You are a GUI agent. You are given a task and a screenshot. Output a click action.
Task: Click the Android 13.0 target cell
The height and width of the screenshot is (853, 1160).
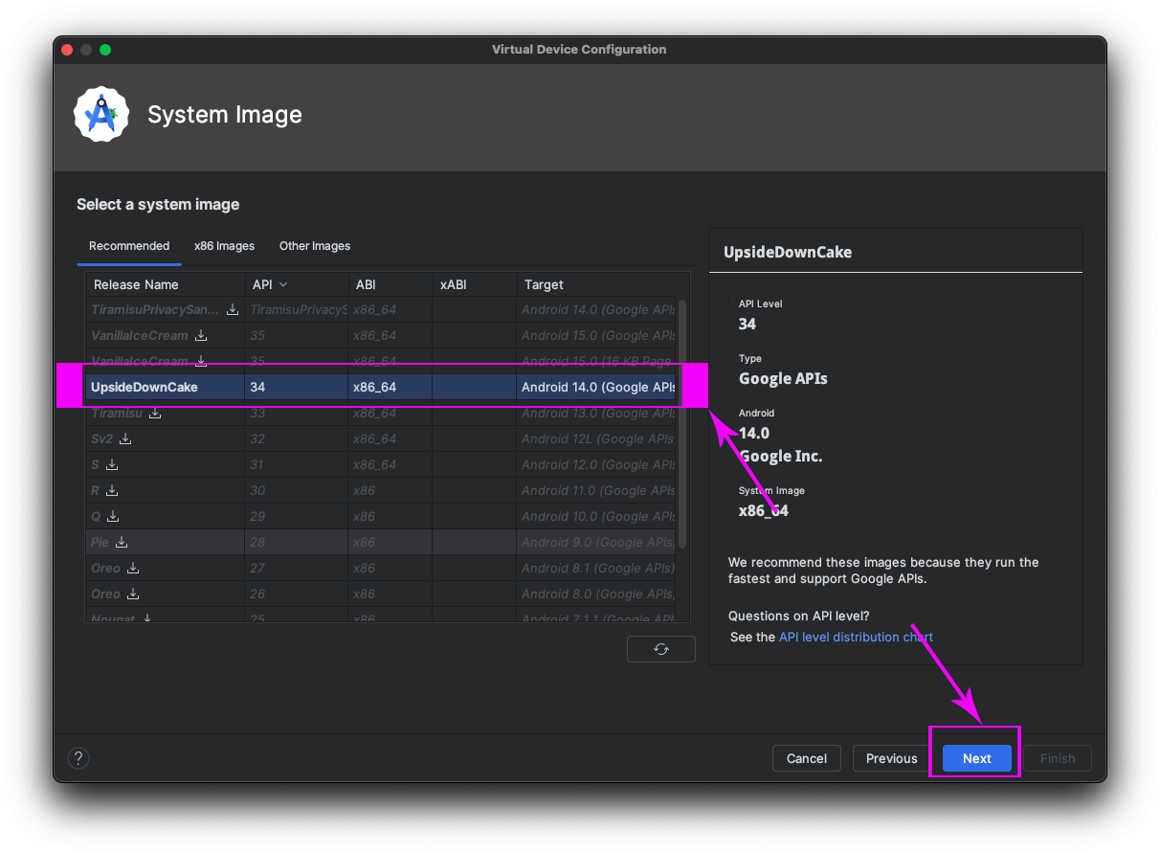tap(596, 414)
